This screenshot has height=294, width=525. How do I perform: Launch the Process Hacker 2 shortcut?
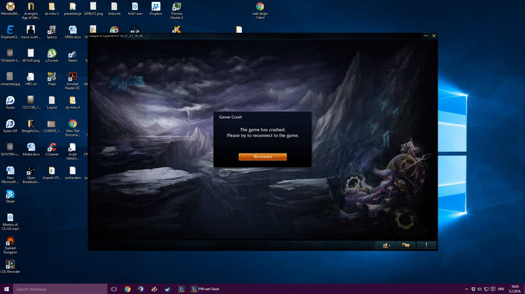177,10
